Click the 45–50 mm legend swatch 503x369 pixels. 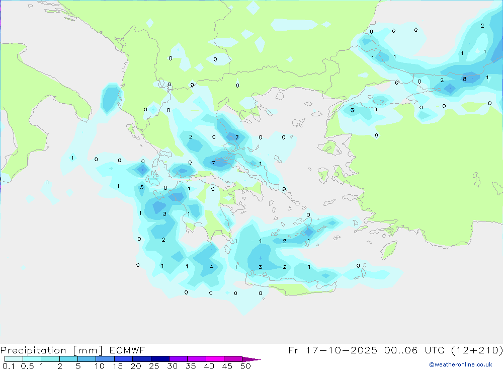coord(233,359)
